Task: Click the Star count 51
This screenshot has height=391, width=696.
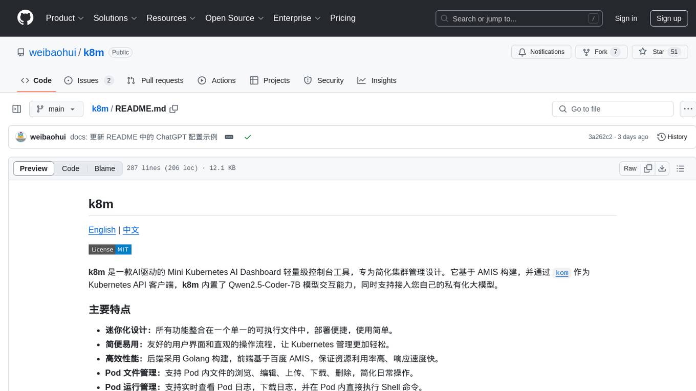Action: tap(674, 52)
